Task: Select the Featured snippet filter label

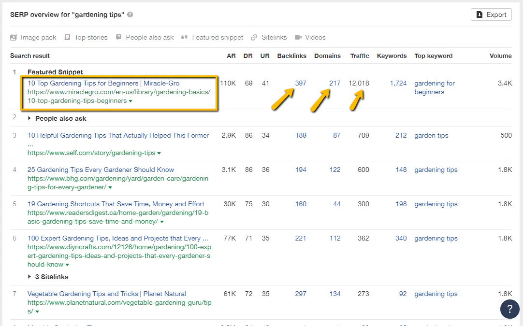Action: 218,37
